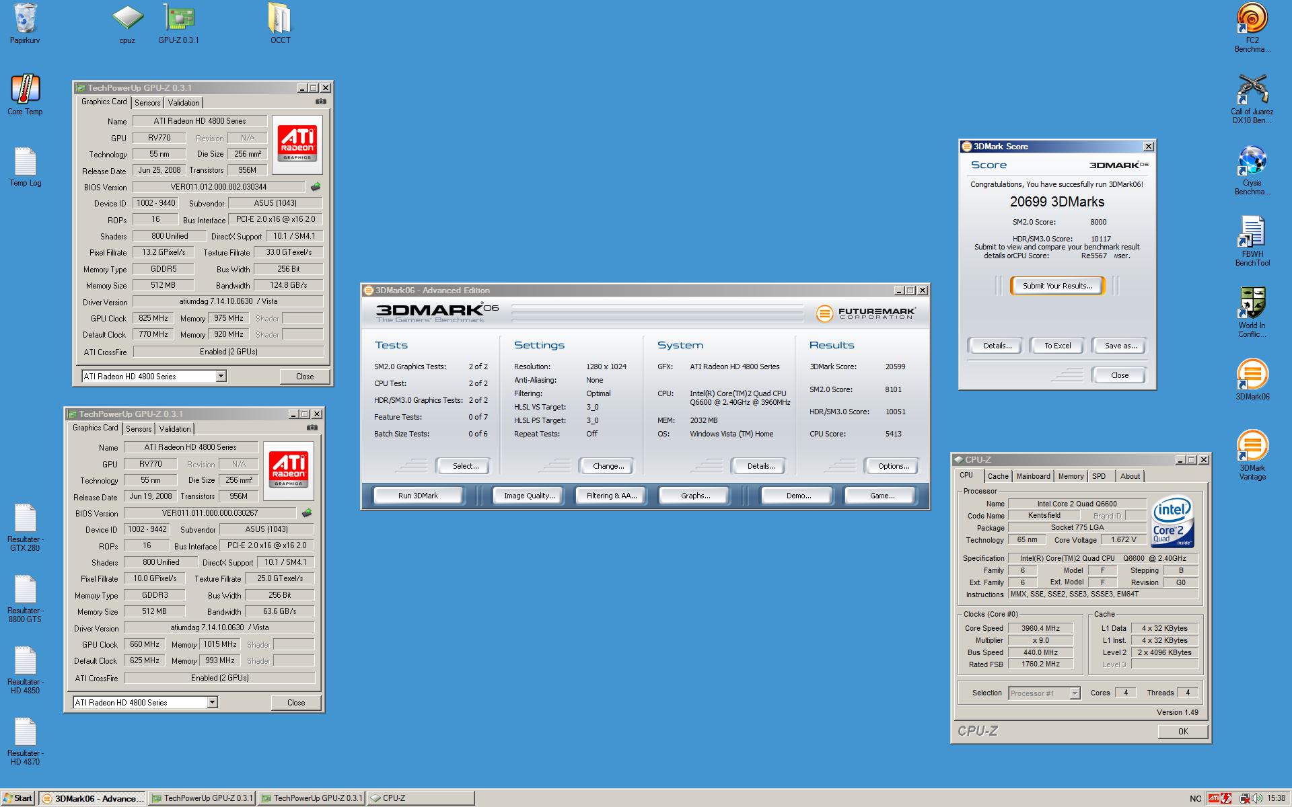Open Resultater - HD 4870 file
Image resolution: width=1292 pixels, height=807 pixels.
[x=25, y=741]
